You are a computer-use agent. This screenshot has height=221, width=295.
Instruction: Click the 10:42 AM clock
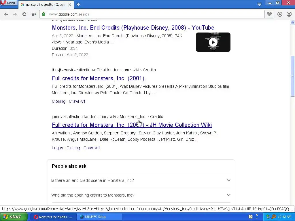(x=284, y=217)
